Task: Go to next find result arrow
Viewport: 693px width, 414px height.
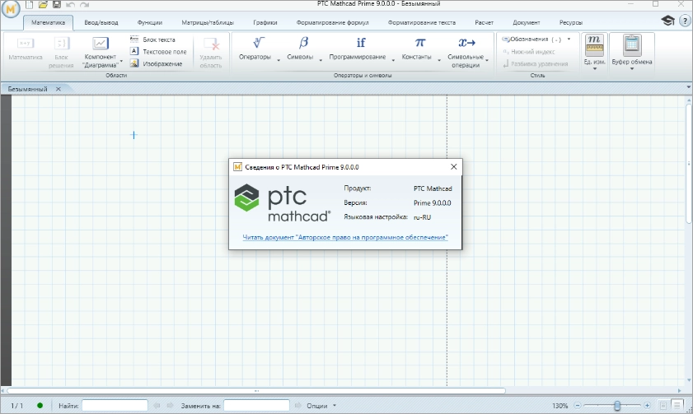Action: click(170, 405)
